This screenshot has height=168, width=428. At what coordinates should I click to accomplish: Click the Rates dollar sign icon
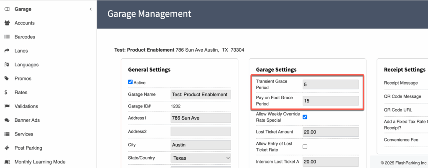point(7,93)
